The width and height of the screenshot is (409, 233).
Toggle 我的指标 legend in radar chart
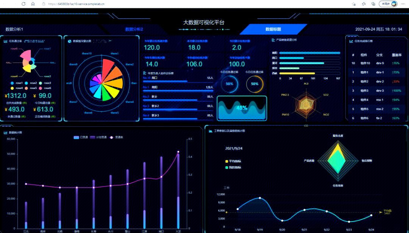[233, 168]
